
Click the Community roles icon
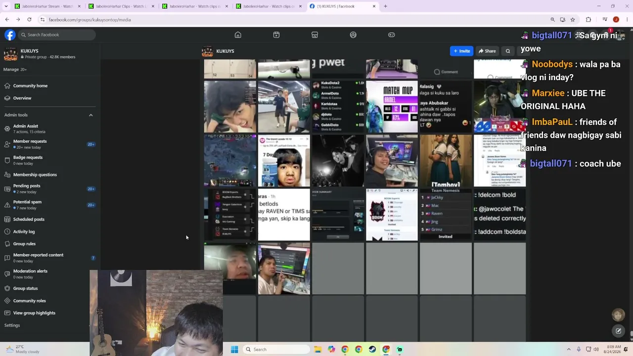coord(7,301)
